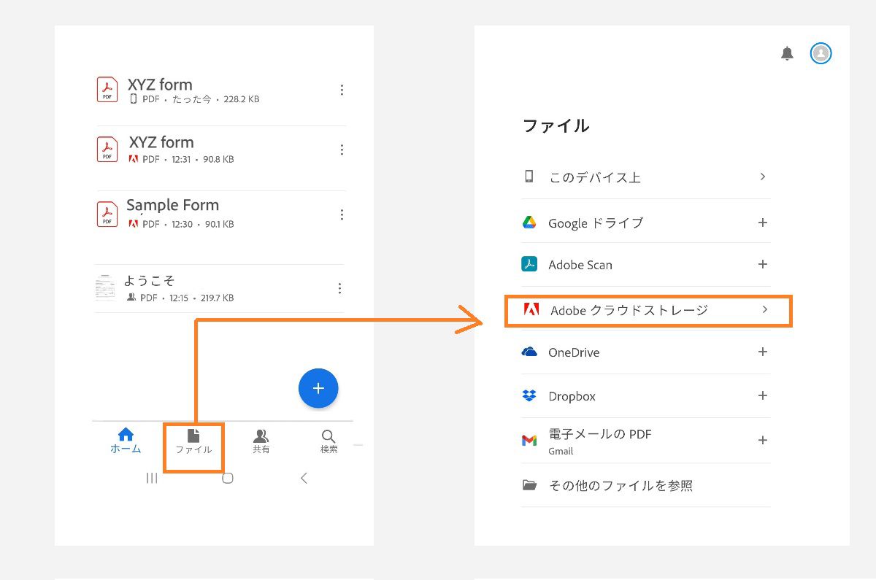Open the overflow menu for XYZ form

pyautogui.click(x=342, y=90)
